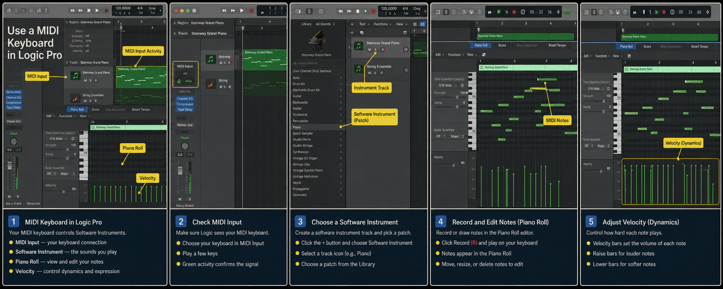Open the 1/16 Note time quantize dropdown in panel 4

(x=446, y=85)
